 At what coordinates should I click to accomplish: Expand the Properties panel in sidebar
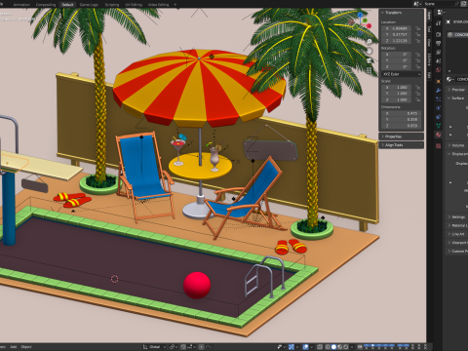[x=401, y=136]
